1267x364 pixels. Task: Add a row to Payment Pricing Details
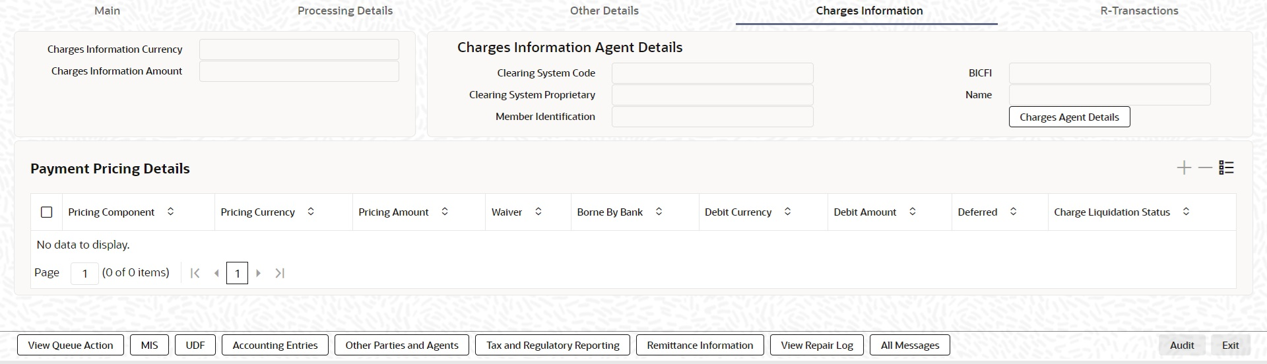pyautogui.click(x=1184, y=168)
